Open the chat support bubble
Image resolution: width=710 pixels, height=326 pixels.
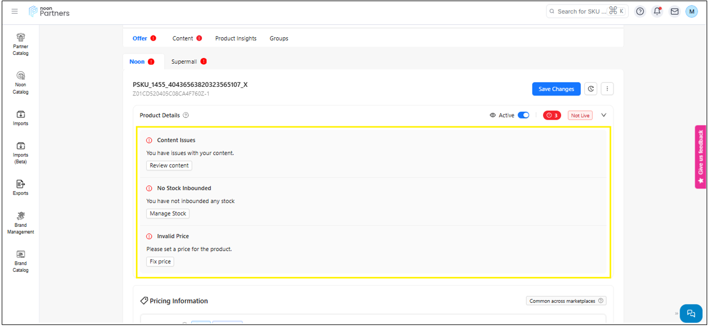(691, 314)
